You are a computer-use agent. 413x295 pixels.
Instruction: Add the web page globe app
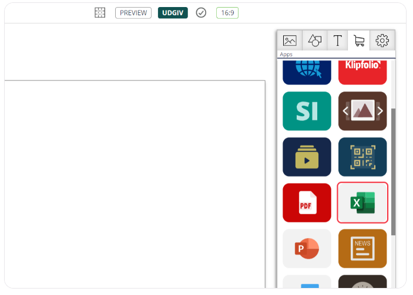[307, 72]
